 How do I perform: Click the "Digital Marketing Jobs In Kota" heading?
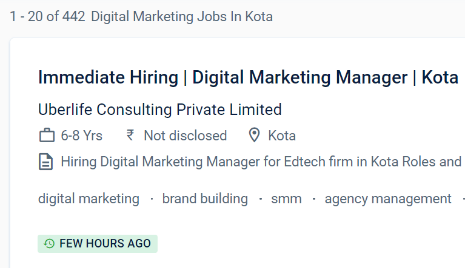point(182,16)
